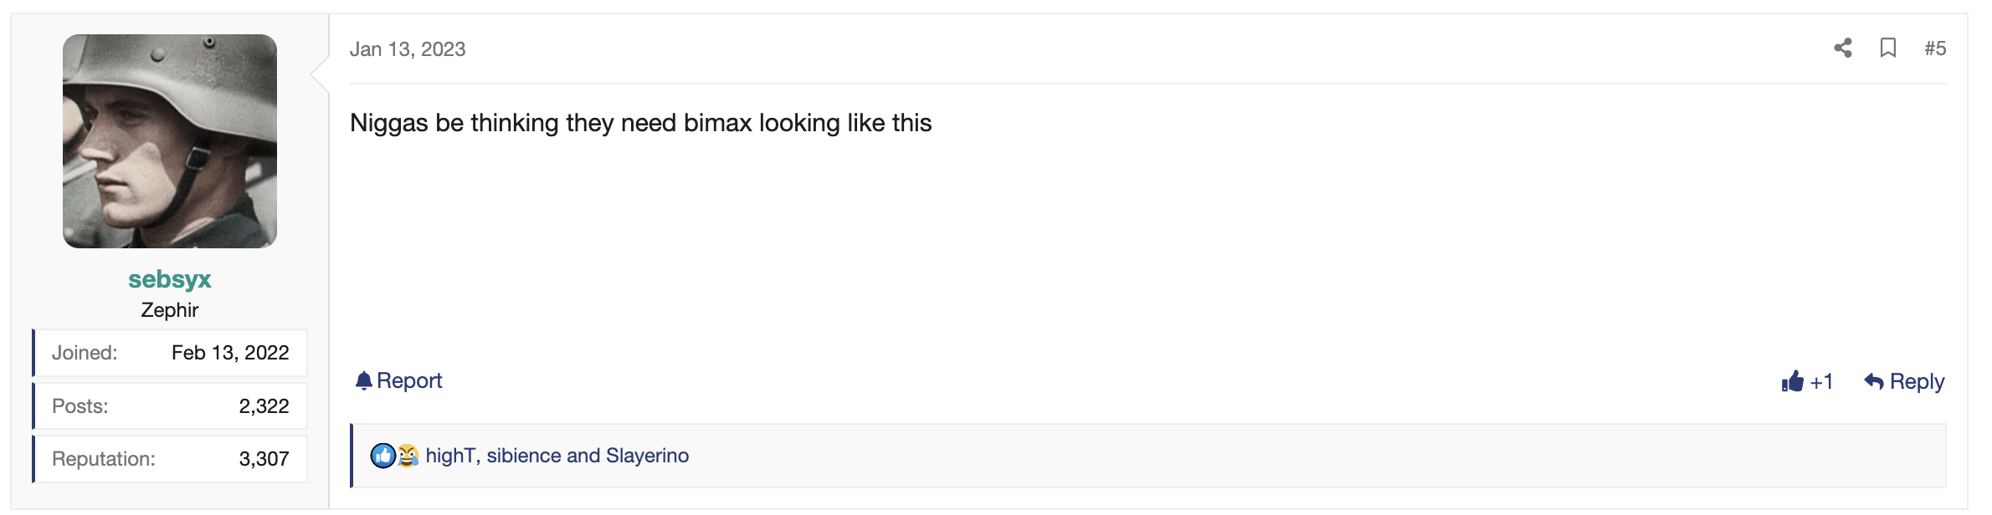1992x515 pixels.
Task: Click the blue like reaction icon
Action: click(382, 456)
